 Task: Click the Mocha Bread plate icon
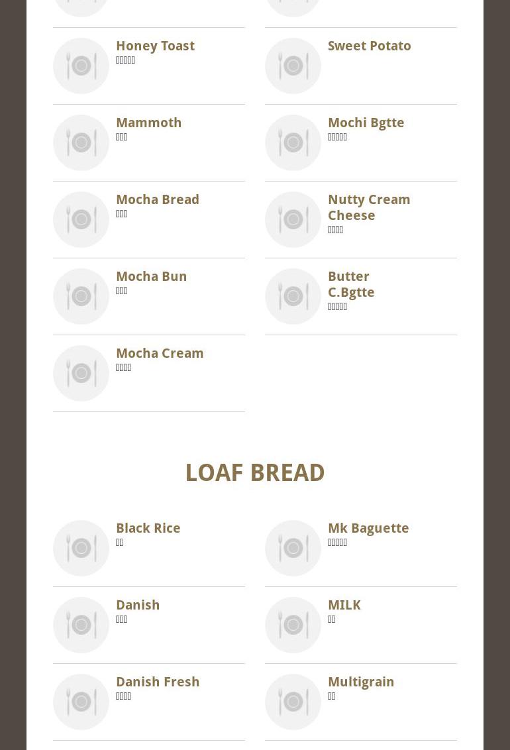[81, 219]
